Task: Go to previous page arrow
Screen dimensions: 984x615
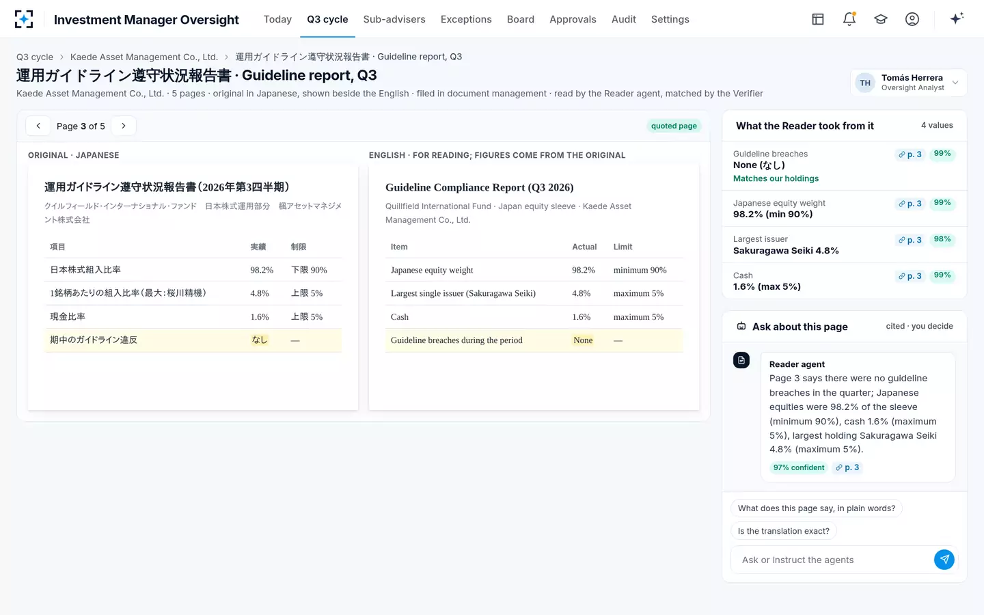Action: click(x=38, y=126)
